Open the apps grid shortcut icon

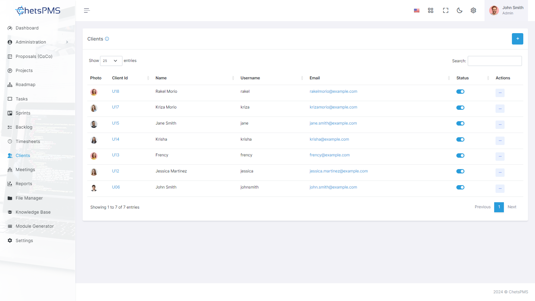pos(431,11)
